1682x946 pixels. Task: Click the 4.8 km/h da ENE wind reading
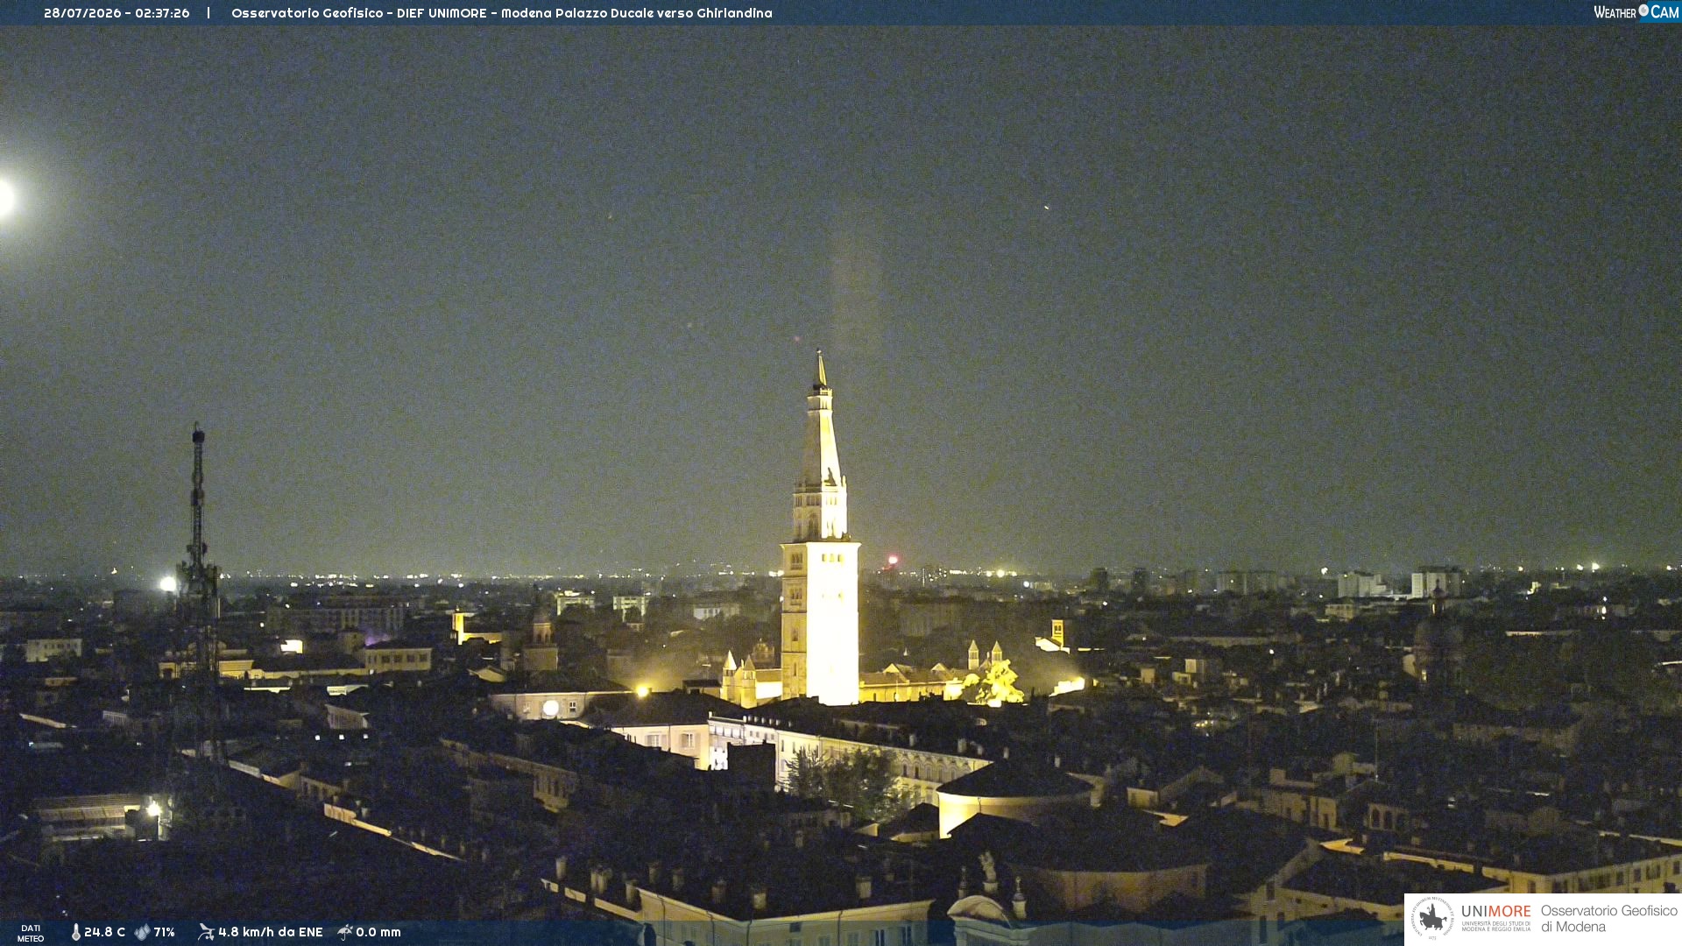click(x=270, y=932)
